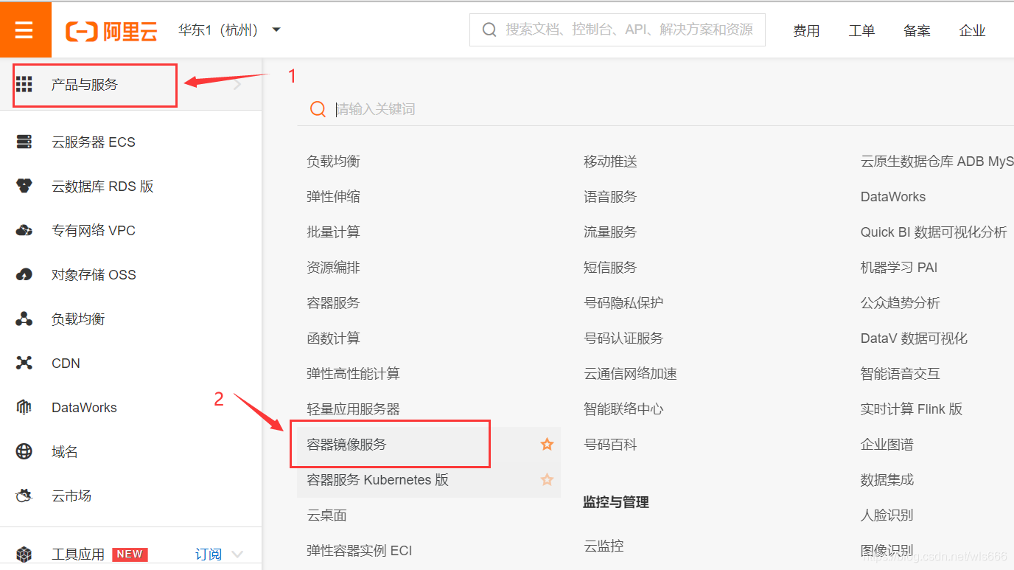The width and height of the screenshot is (1014, 570).
Task: Expand the 工具应用 section chevron
Action: [237, 555]
